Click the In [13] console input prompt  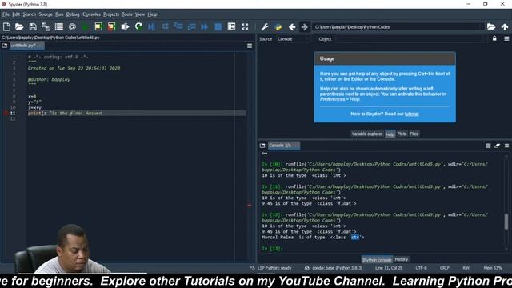[272, 249]
